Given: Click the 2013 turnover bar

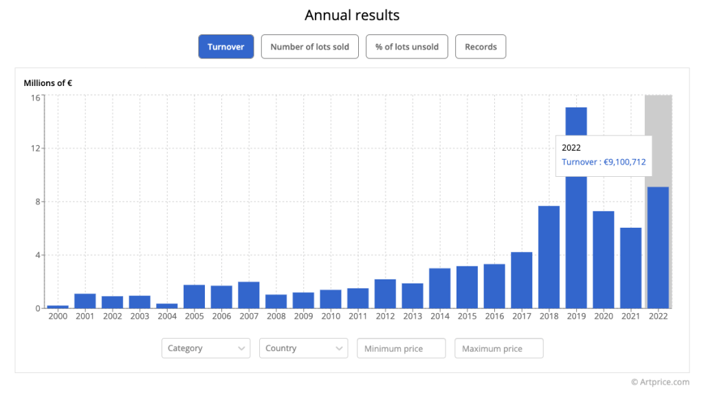Looking at the screenshot, I should (412, 296).
